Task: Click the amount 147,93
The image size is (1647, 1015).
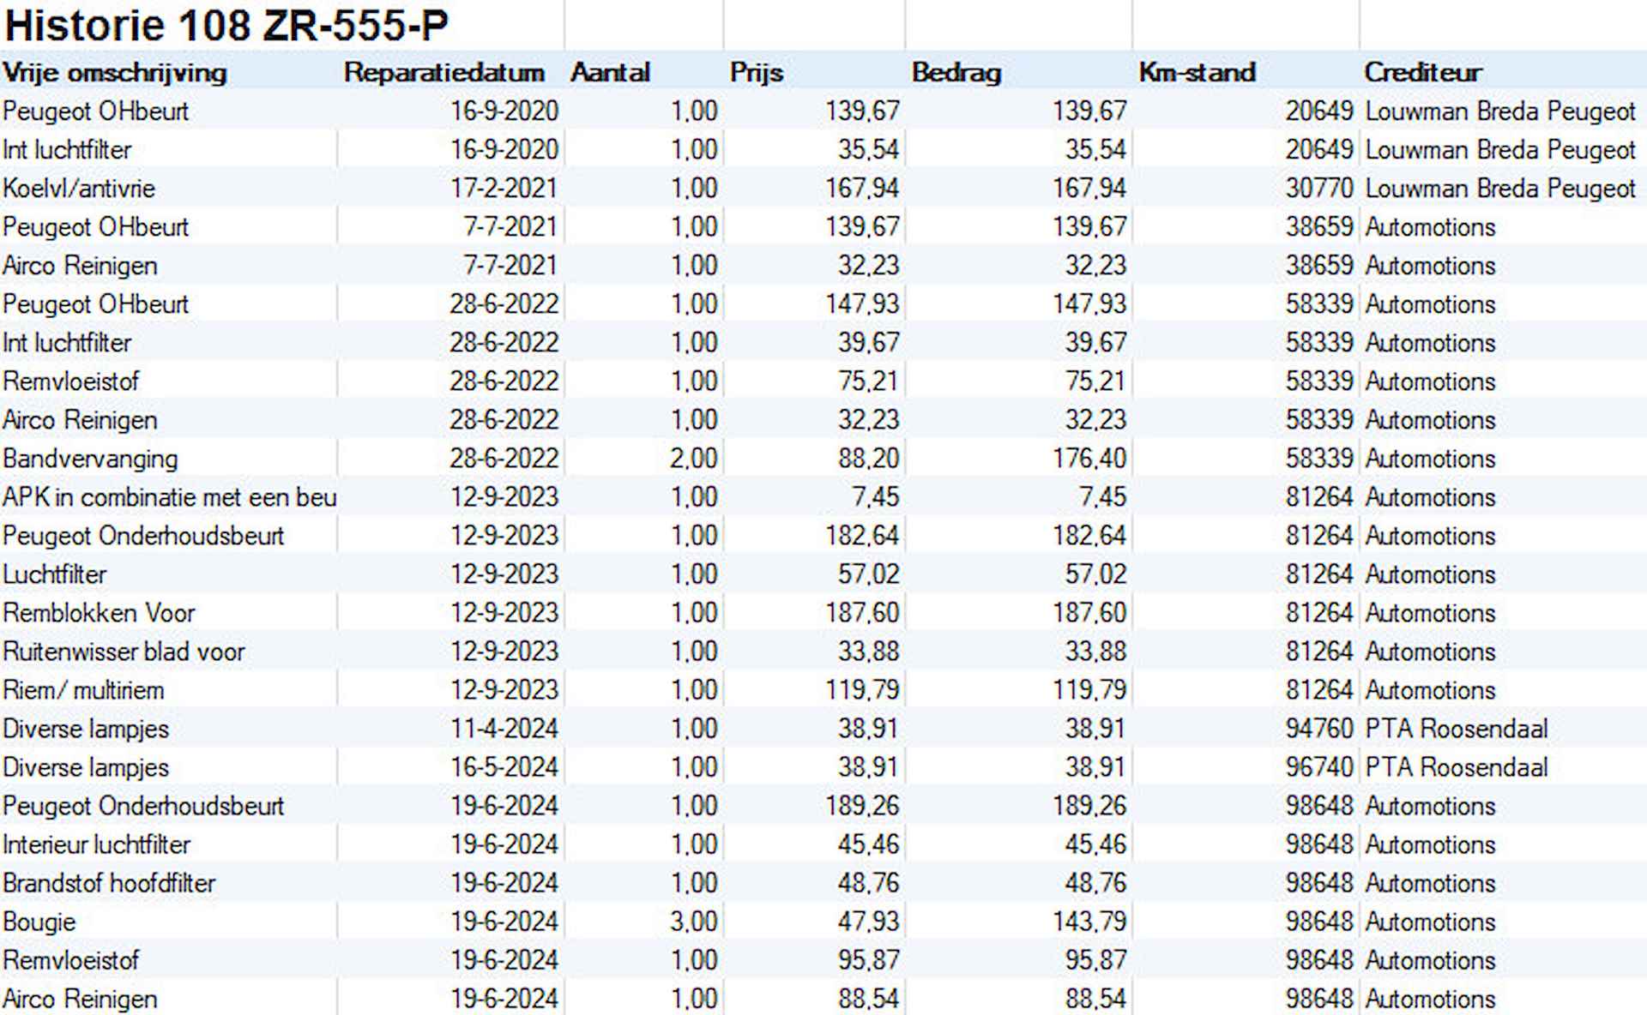Action: [x=1089, y=303]
